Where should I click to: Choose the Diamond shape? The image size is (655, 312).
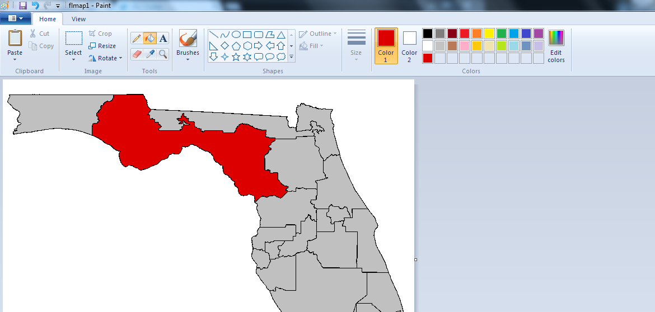pyautogui.click(x=224, y=46)
